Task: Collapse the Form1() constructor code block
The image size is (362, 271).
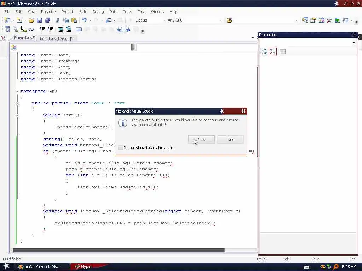Action: pyautogui.click(x=17, y=115)
